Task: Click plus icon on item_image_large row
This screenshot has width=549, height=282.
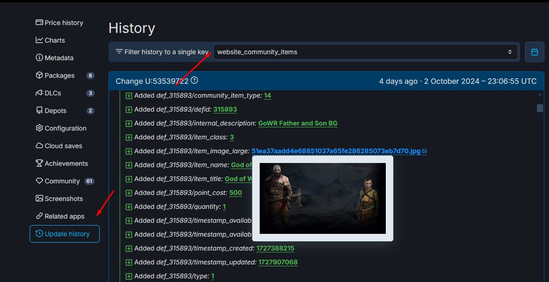Action: [129, 151]
